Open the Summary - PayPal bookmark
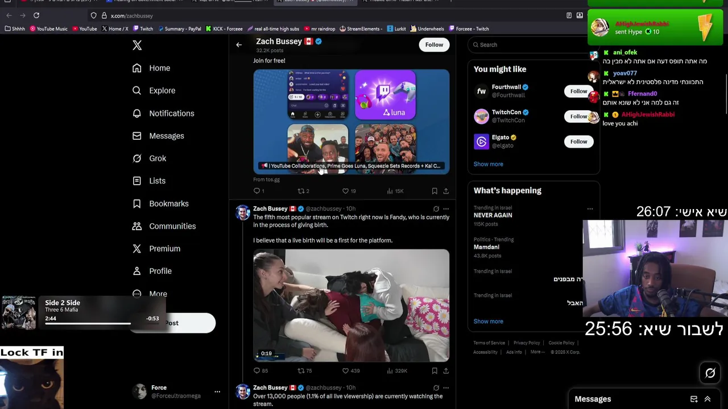Viewport: 728px width, 409px height. coord(179,29)
